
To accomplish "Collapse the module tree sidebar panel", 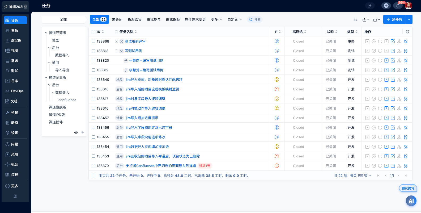I will click(x=82, y=132).
